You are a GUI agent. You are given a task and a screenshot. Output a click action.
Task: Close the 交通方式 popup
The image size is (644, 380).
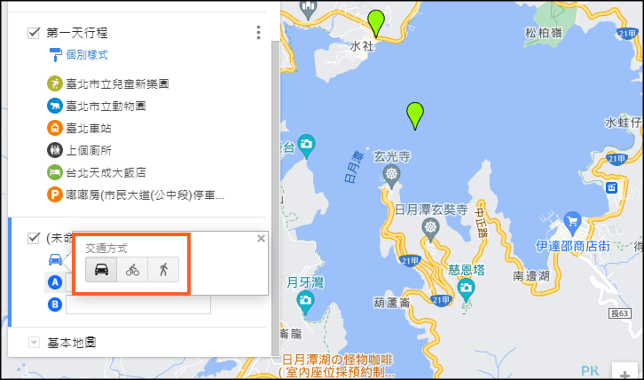click(x=261, y=239)
